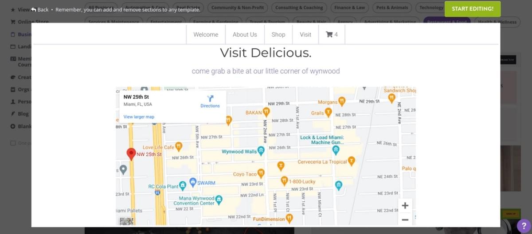Image resolution: width=532 pixels, height=234 pixels.
Task: Zoom out on the map with minus button
Action: click(405, 219)
